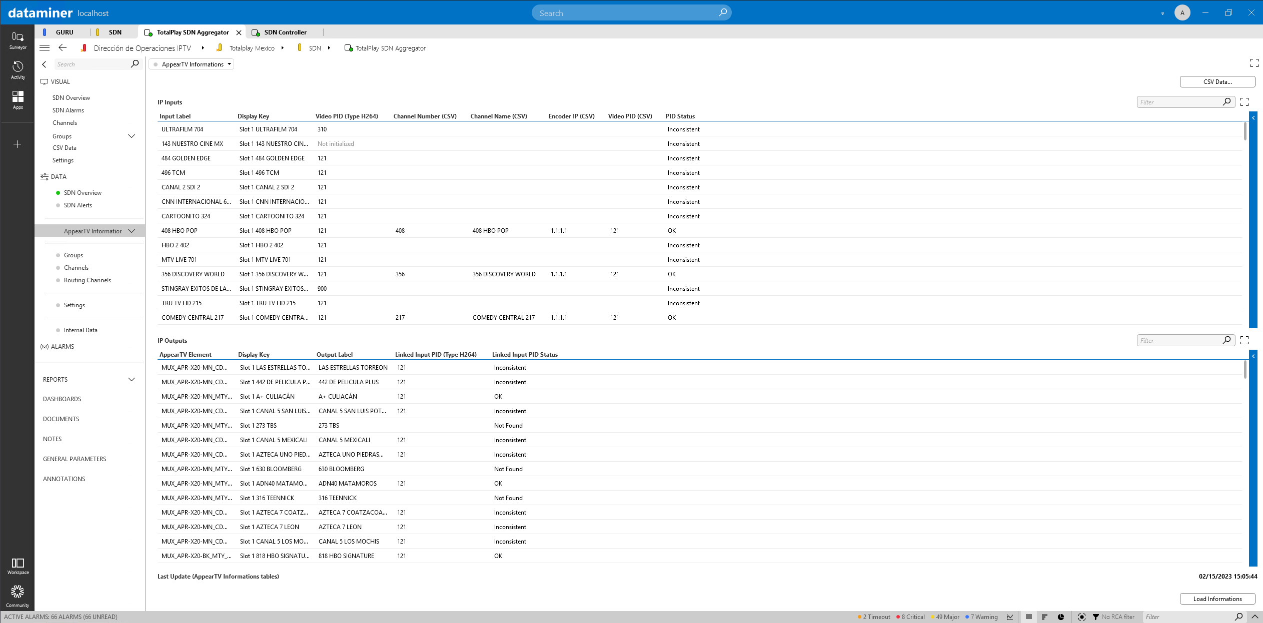Expand the IP Inputs table to full screen
1263x623 pixels.
click(1244, 102)
